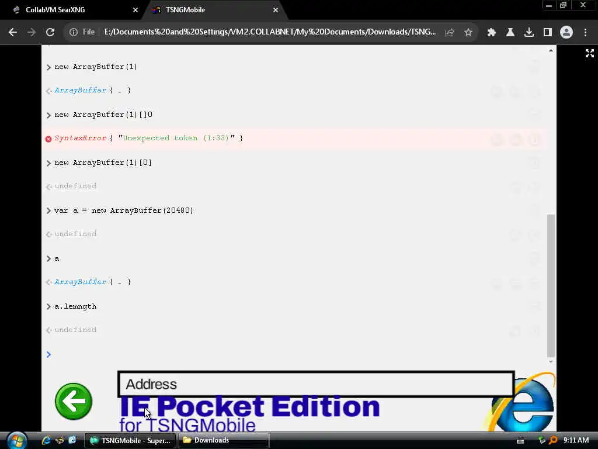This screenshot has height=449, width=598.
Task: Click the green tray icon beside the magnifier
Action: point(541,440)
